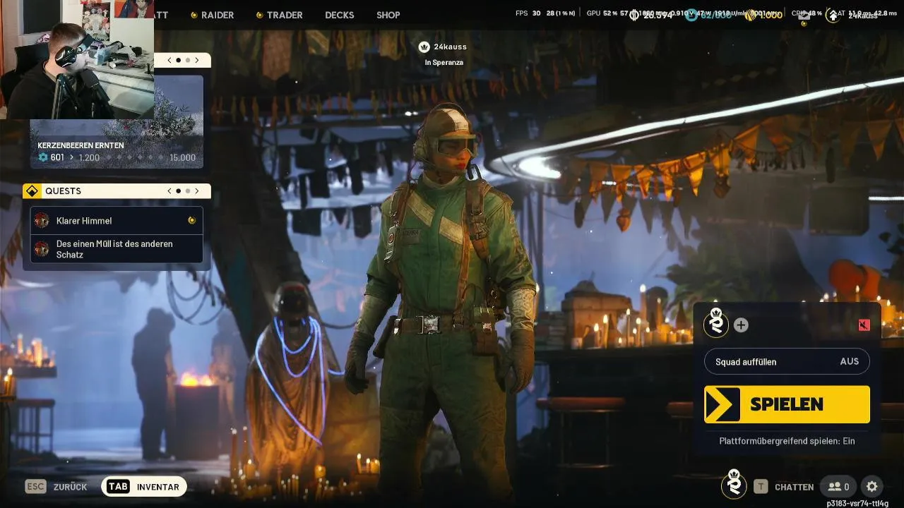Image resolution: width=904 pixels, height=508 pixels.
Task: Click the yellow tracking marker on Klarer Himmel
Action: click(191, 221)
